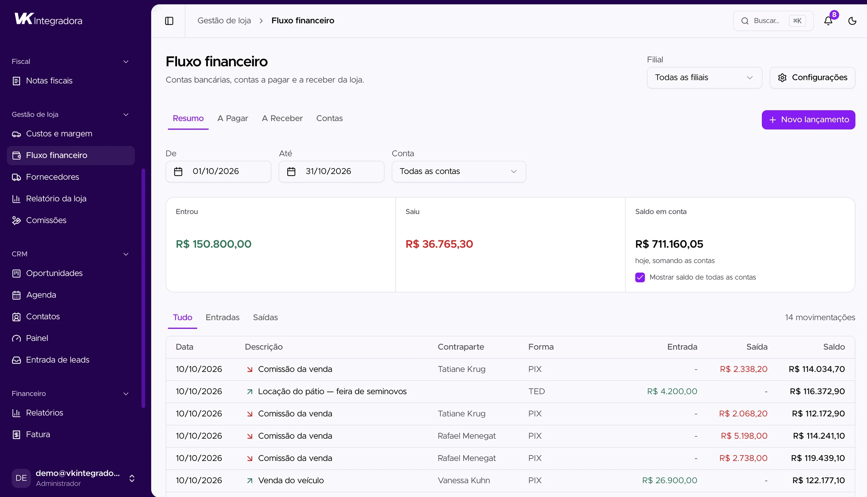This screenshot has height=497, width=867.
Task: Click the sidebar vertical scrollbar
Action: pyautogui.click(x=143, y=288)
